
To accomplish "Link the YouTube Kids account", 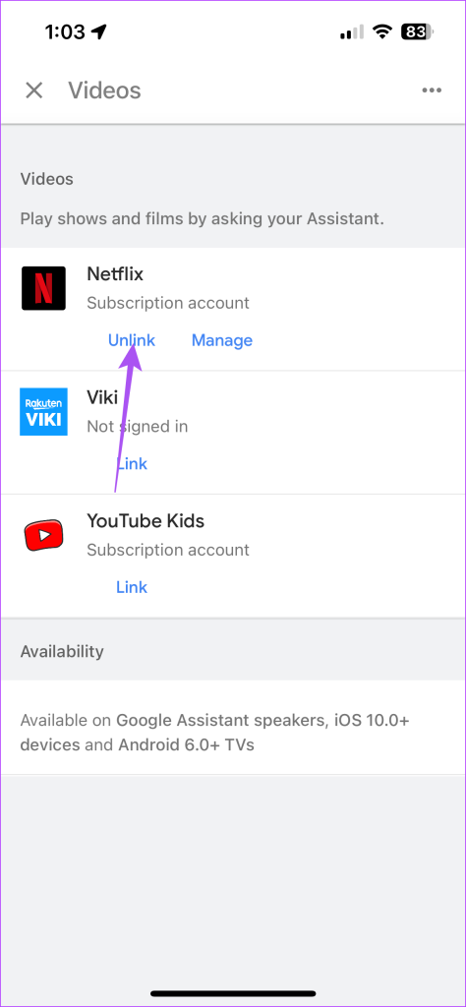I will click(x=132, y=587).
